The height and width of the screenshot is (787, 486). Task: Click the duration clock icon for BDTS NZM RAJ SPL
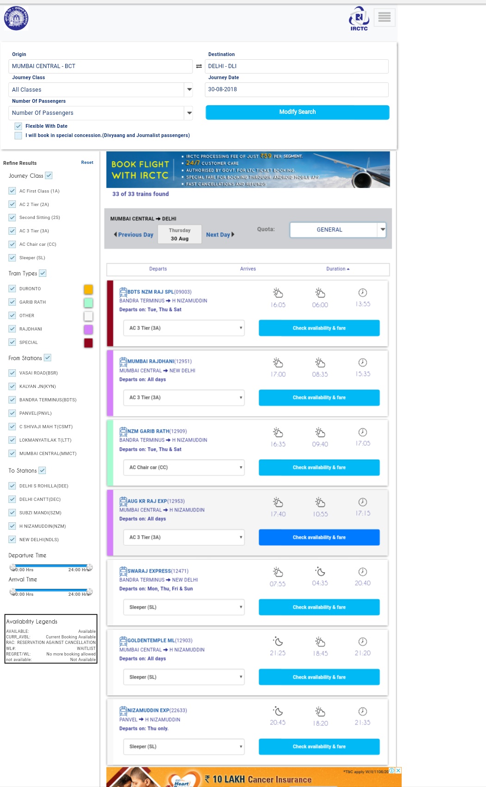tap(362, 293)
